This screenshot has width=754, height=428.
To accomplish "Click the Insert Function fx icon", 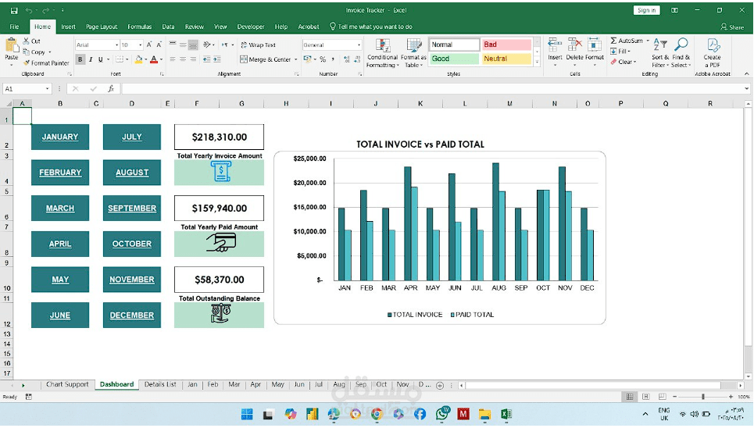I will point(110,89).
